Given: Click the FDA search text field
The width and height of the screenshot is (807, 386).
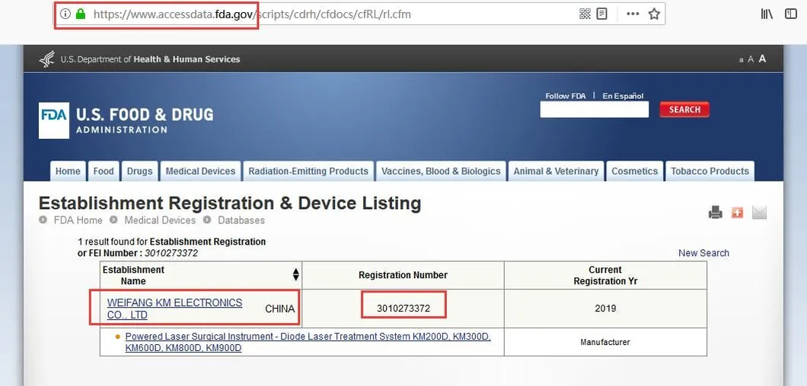Looking at the screenshot, I should pos(594,109).
